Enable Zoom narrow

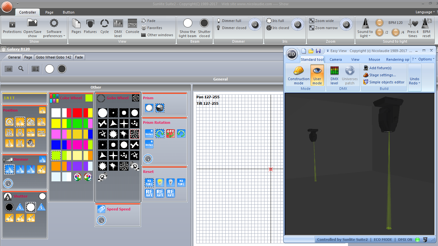point(324,28)
